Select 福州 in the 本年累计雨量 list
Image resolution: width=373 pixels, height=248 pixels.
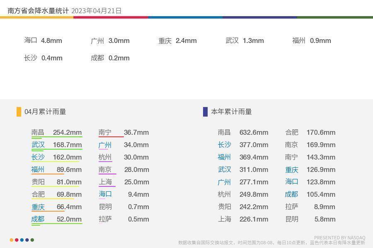click(224, 157)
